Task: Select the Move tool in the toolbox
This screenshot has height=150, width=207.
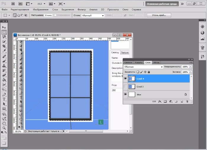Action: 4,27
